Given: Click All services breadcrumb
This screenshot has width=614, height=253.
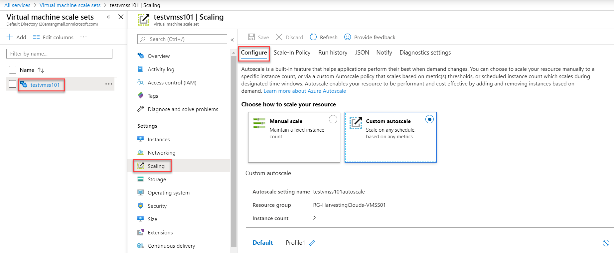Looking at the screenshot, I should point(17,5).
